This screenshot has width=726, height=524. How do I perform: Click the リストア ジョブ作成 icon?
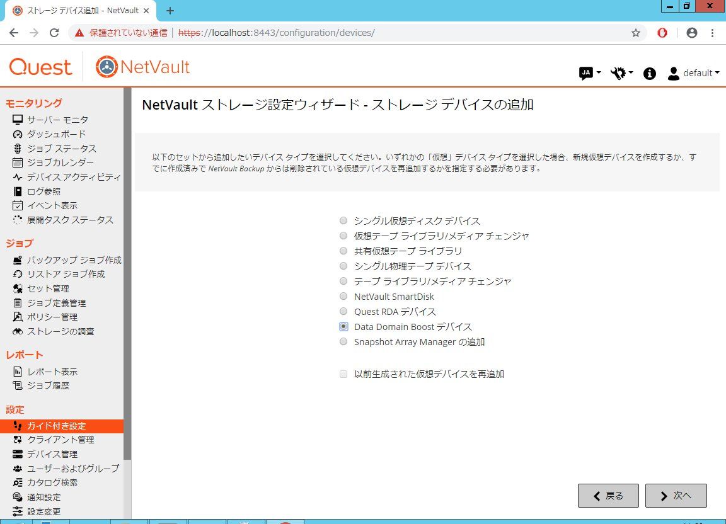pos(18,274)
